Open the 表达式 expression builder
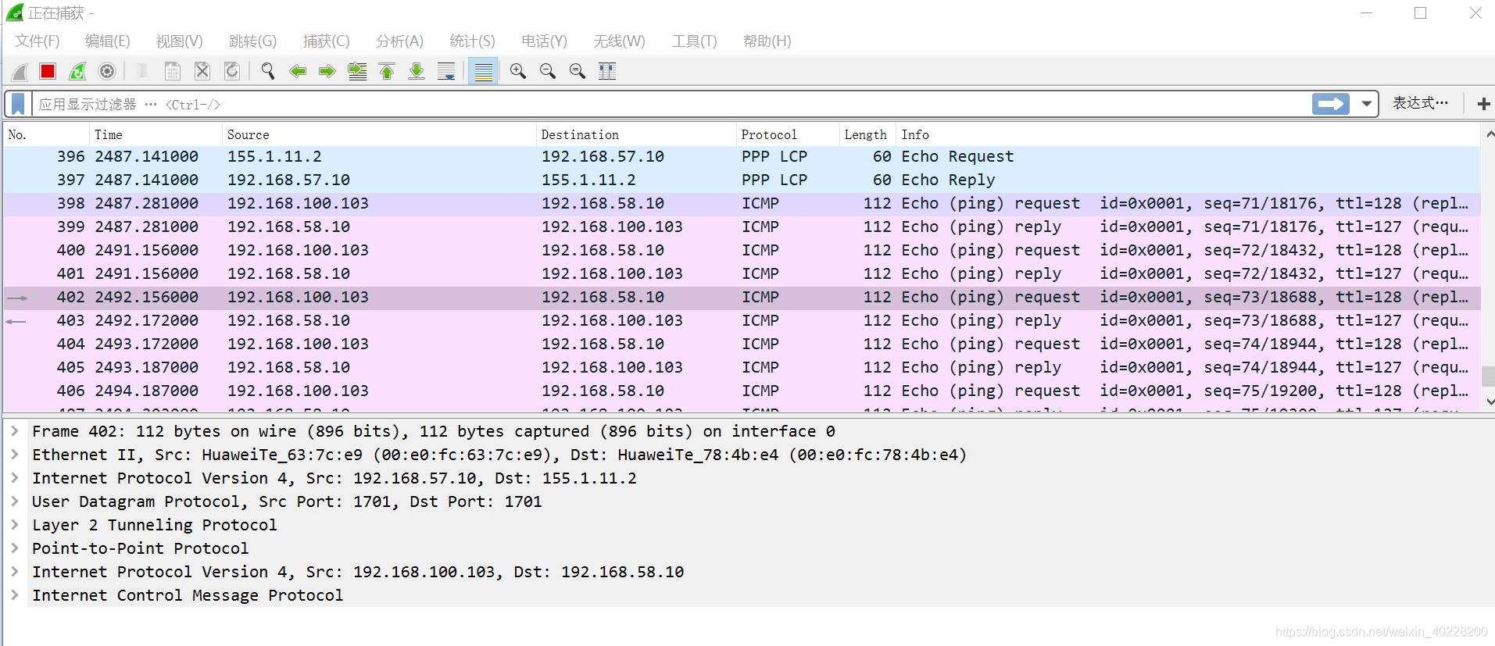The width and height of the screenshot is (1495, 646). (x=1420, y=103)
